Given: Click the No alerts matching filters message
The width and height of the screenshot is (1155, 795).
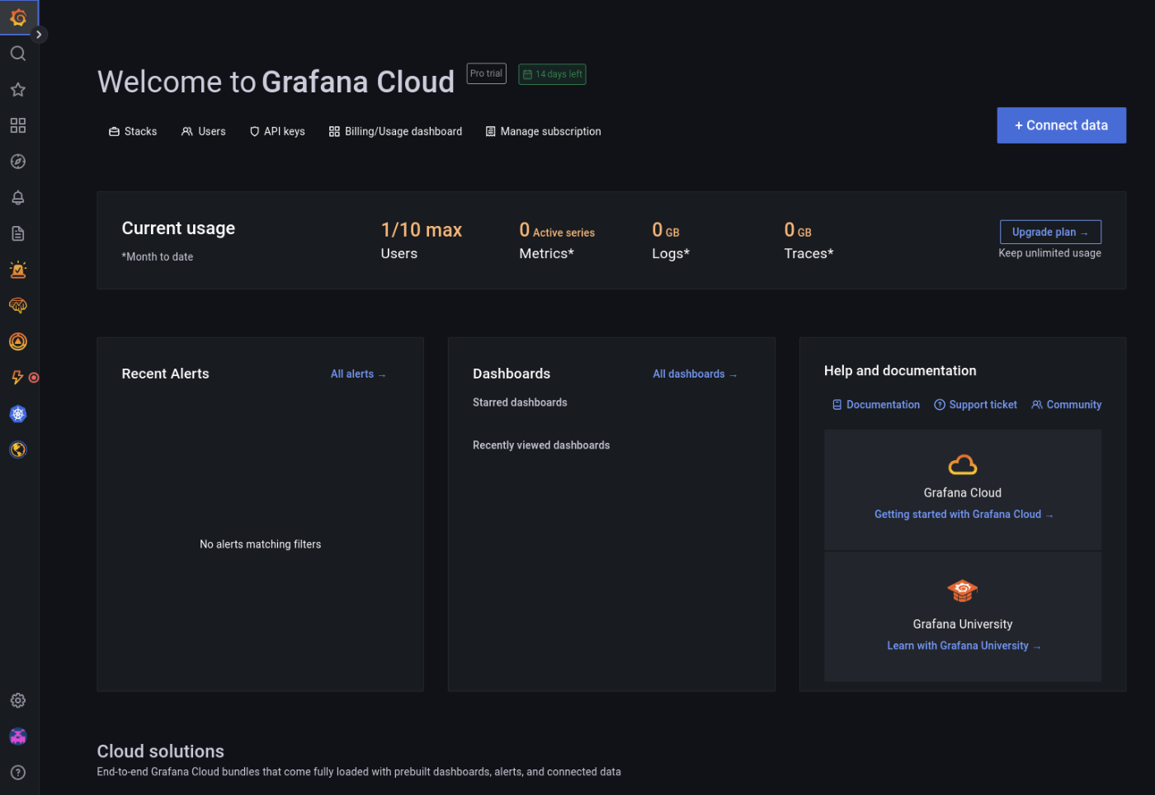Looking at the screenshot, I should coord(261,544).
